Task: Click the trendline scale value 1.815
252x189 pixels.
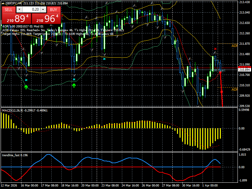Action: pyautogui.click(x=243, y=155)
